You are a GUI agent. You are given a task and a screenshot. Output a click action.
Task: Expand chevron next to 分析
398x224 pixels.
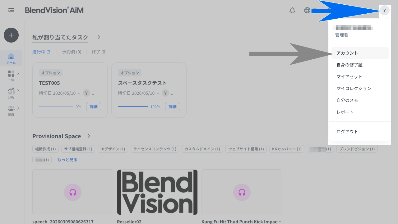pyautogui.click(x=18, y=91)
